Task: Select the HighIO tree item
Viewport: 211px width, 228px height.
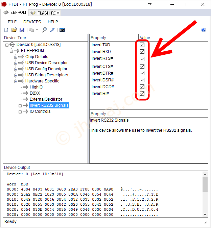Action: [36, 87]
